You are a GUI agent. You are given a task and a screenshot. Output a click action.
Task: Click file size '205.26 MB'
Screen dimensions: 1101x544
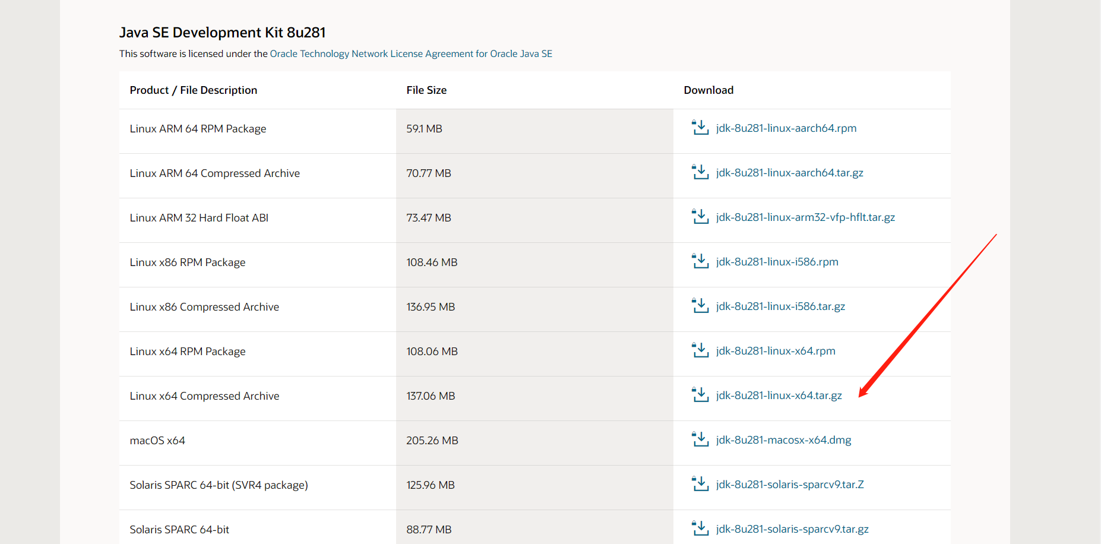click(x=432, y=441)
